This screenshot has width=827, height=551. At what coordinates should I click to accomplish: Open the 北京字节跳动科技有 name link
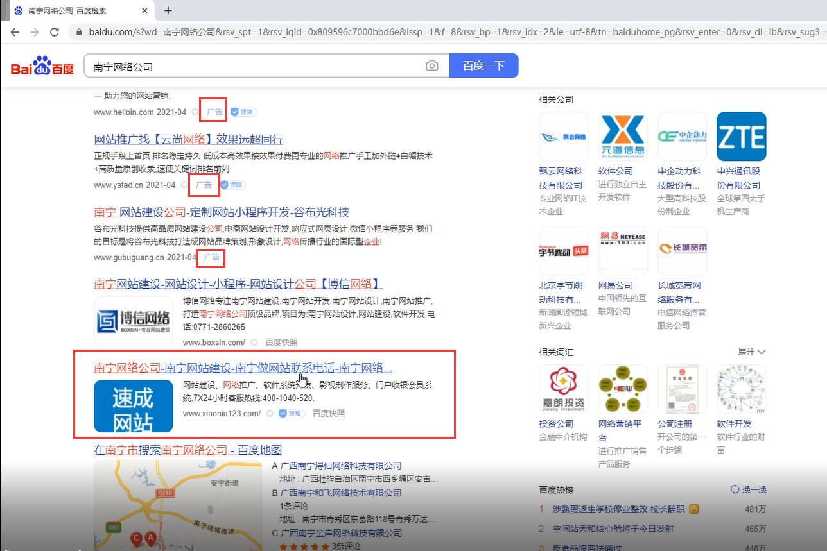coord(561,292)
